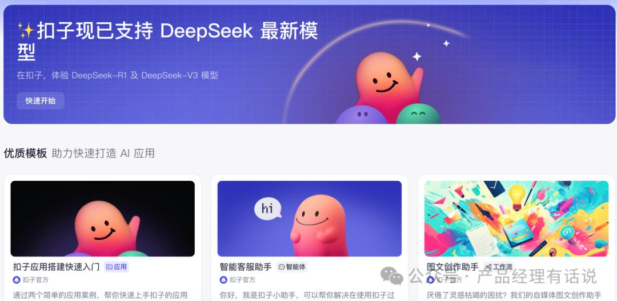The height and width of the screenshot is (301, 617).
Task: Click the 应用 tag badge
Action: pos(117,267)
